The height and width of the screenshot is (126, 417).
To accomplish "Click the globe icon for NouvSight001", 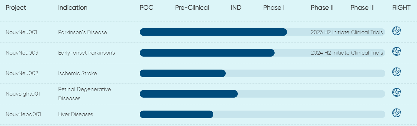I will 396,93.
